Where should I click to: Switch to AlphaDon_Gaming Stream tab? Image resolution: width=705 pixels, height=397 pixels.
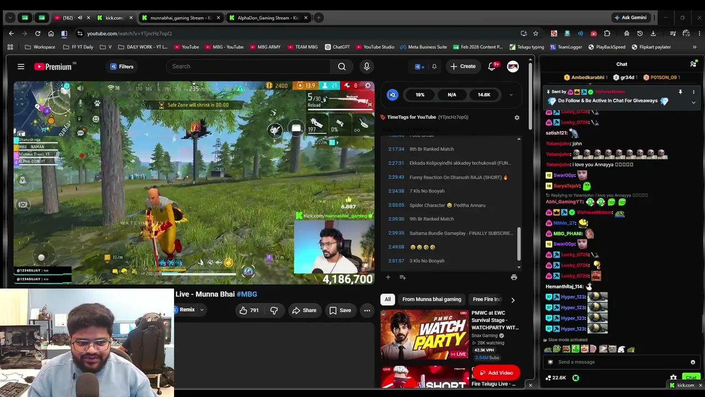pyautogui.click(x=268, y=18)
